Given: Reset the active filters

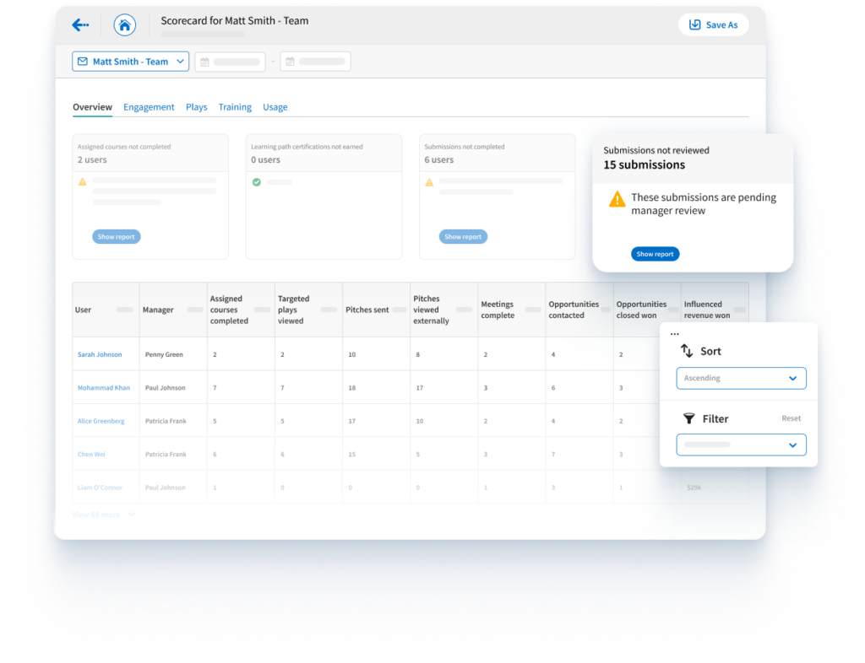Looking at the screenshot, I should point(791,418).
